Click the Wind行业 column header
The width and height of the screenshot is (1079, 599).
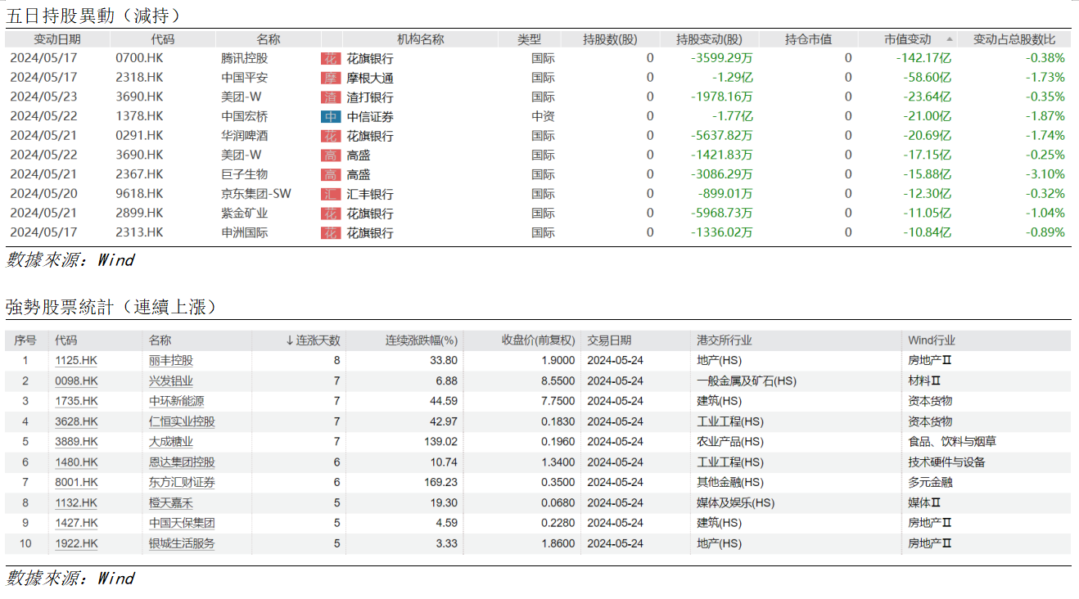click(931, 340)
